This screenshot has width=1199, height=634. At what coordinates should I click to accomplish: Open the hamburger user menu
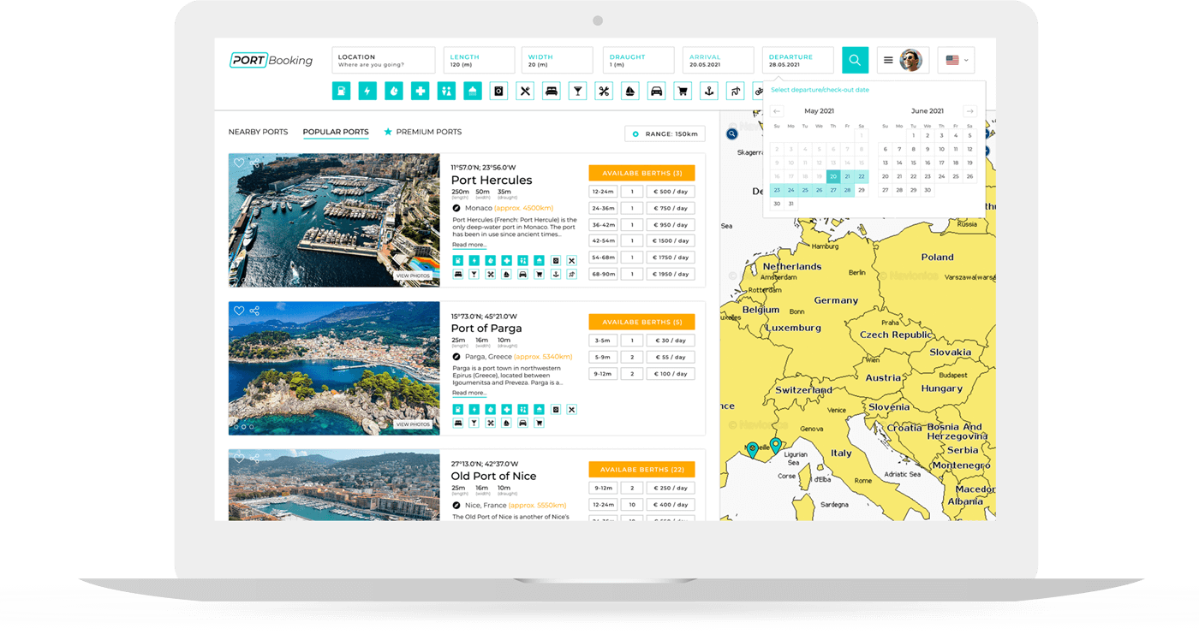[x=888, y=60]
